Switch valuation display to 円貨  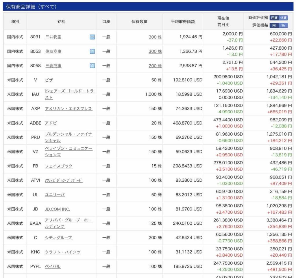coord(274,18)
